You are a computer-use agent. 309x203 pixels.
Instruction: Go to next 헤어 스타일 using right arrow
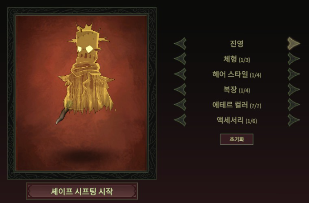pos(294,74)
